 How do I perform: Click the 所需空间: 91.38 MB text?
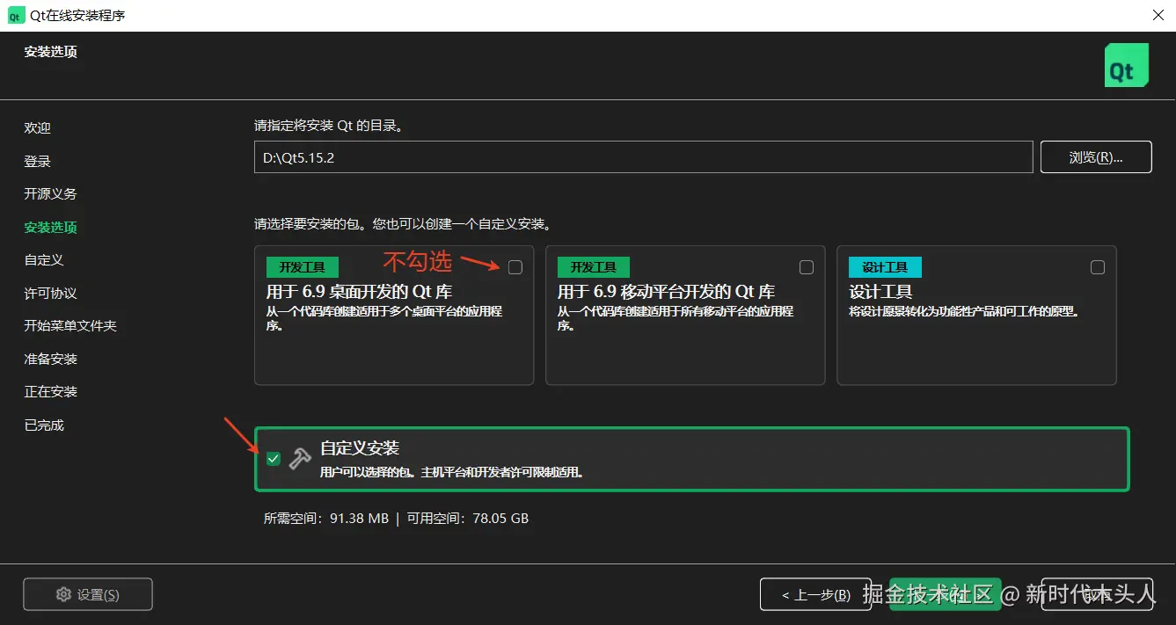tap(326, 519)
